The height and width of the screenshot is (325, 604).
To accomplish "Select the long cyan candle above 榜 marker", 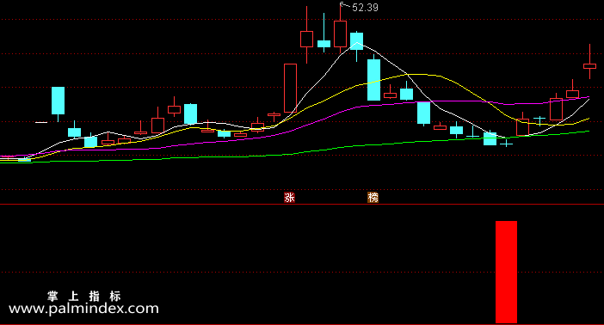I will (x=373, y=80).
